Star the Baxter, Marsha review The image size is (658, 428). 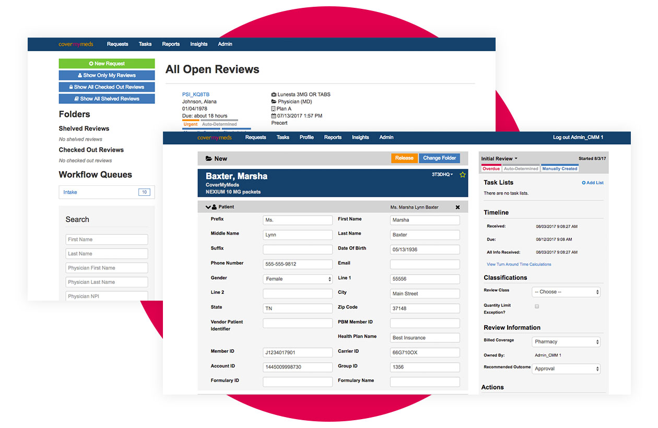[x=463, y=175]
